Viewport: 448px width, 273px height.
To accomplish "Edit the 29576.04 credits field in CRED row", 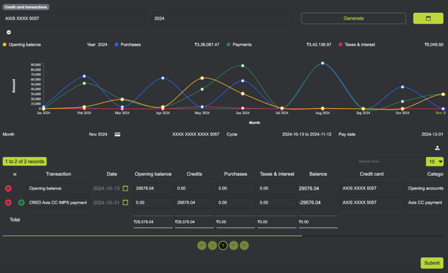I will [x=194, y=202].
